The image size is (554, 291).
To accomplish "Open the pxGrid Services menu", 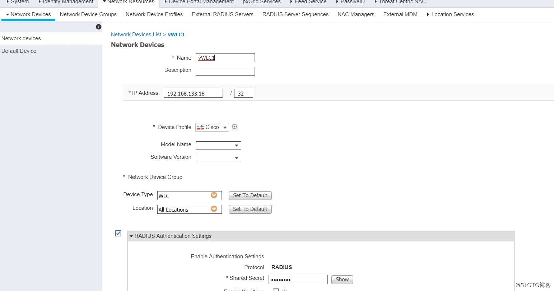I will [262, 2].
